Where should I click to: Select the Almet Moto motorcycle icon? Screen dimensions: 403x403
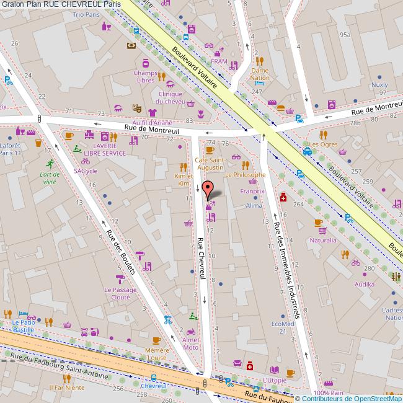(190, 332)
